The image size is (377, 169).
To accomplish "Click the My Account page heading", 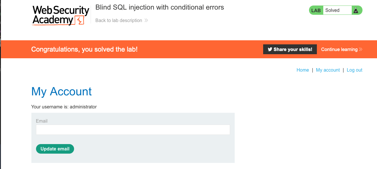I will 61,92.
